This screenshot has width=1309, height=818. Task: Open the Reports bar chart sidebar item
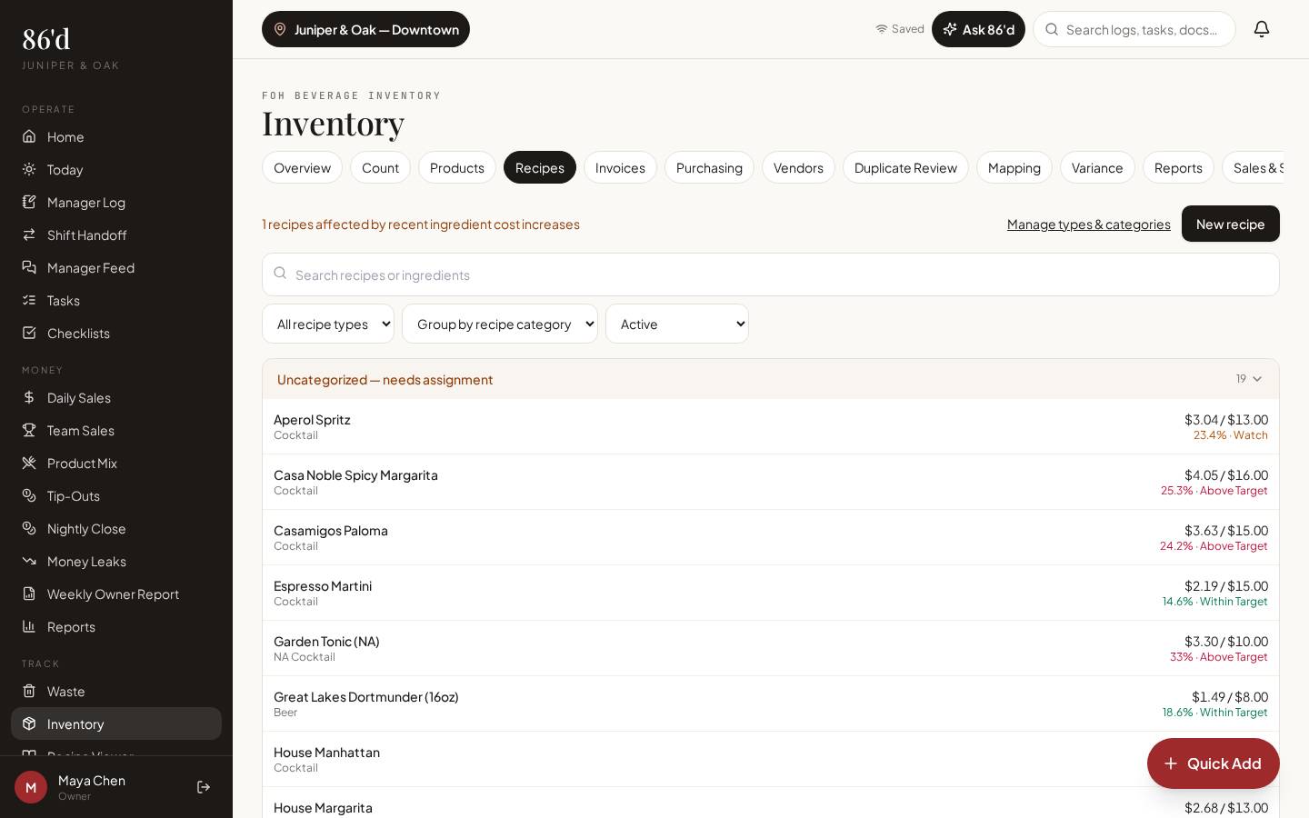click(116, 626)
